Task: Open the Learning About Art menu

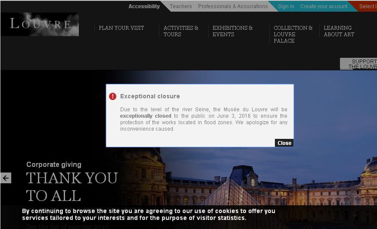Action: [339, 31]
